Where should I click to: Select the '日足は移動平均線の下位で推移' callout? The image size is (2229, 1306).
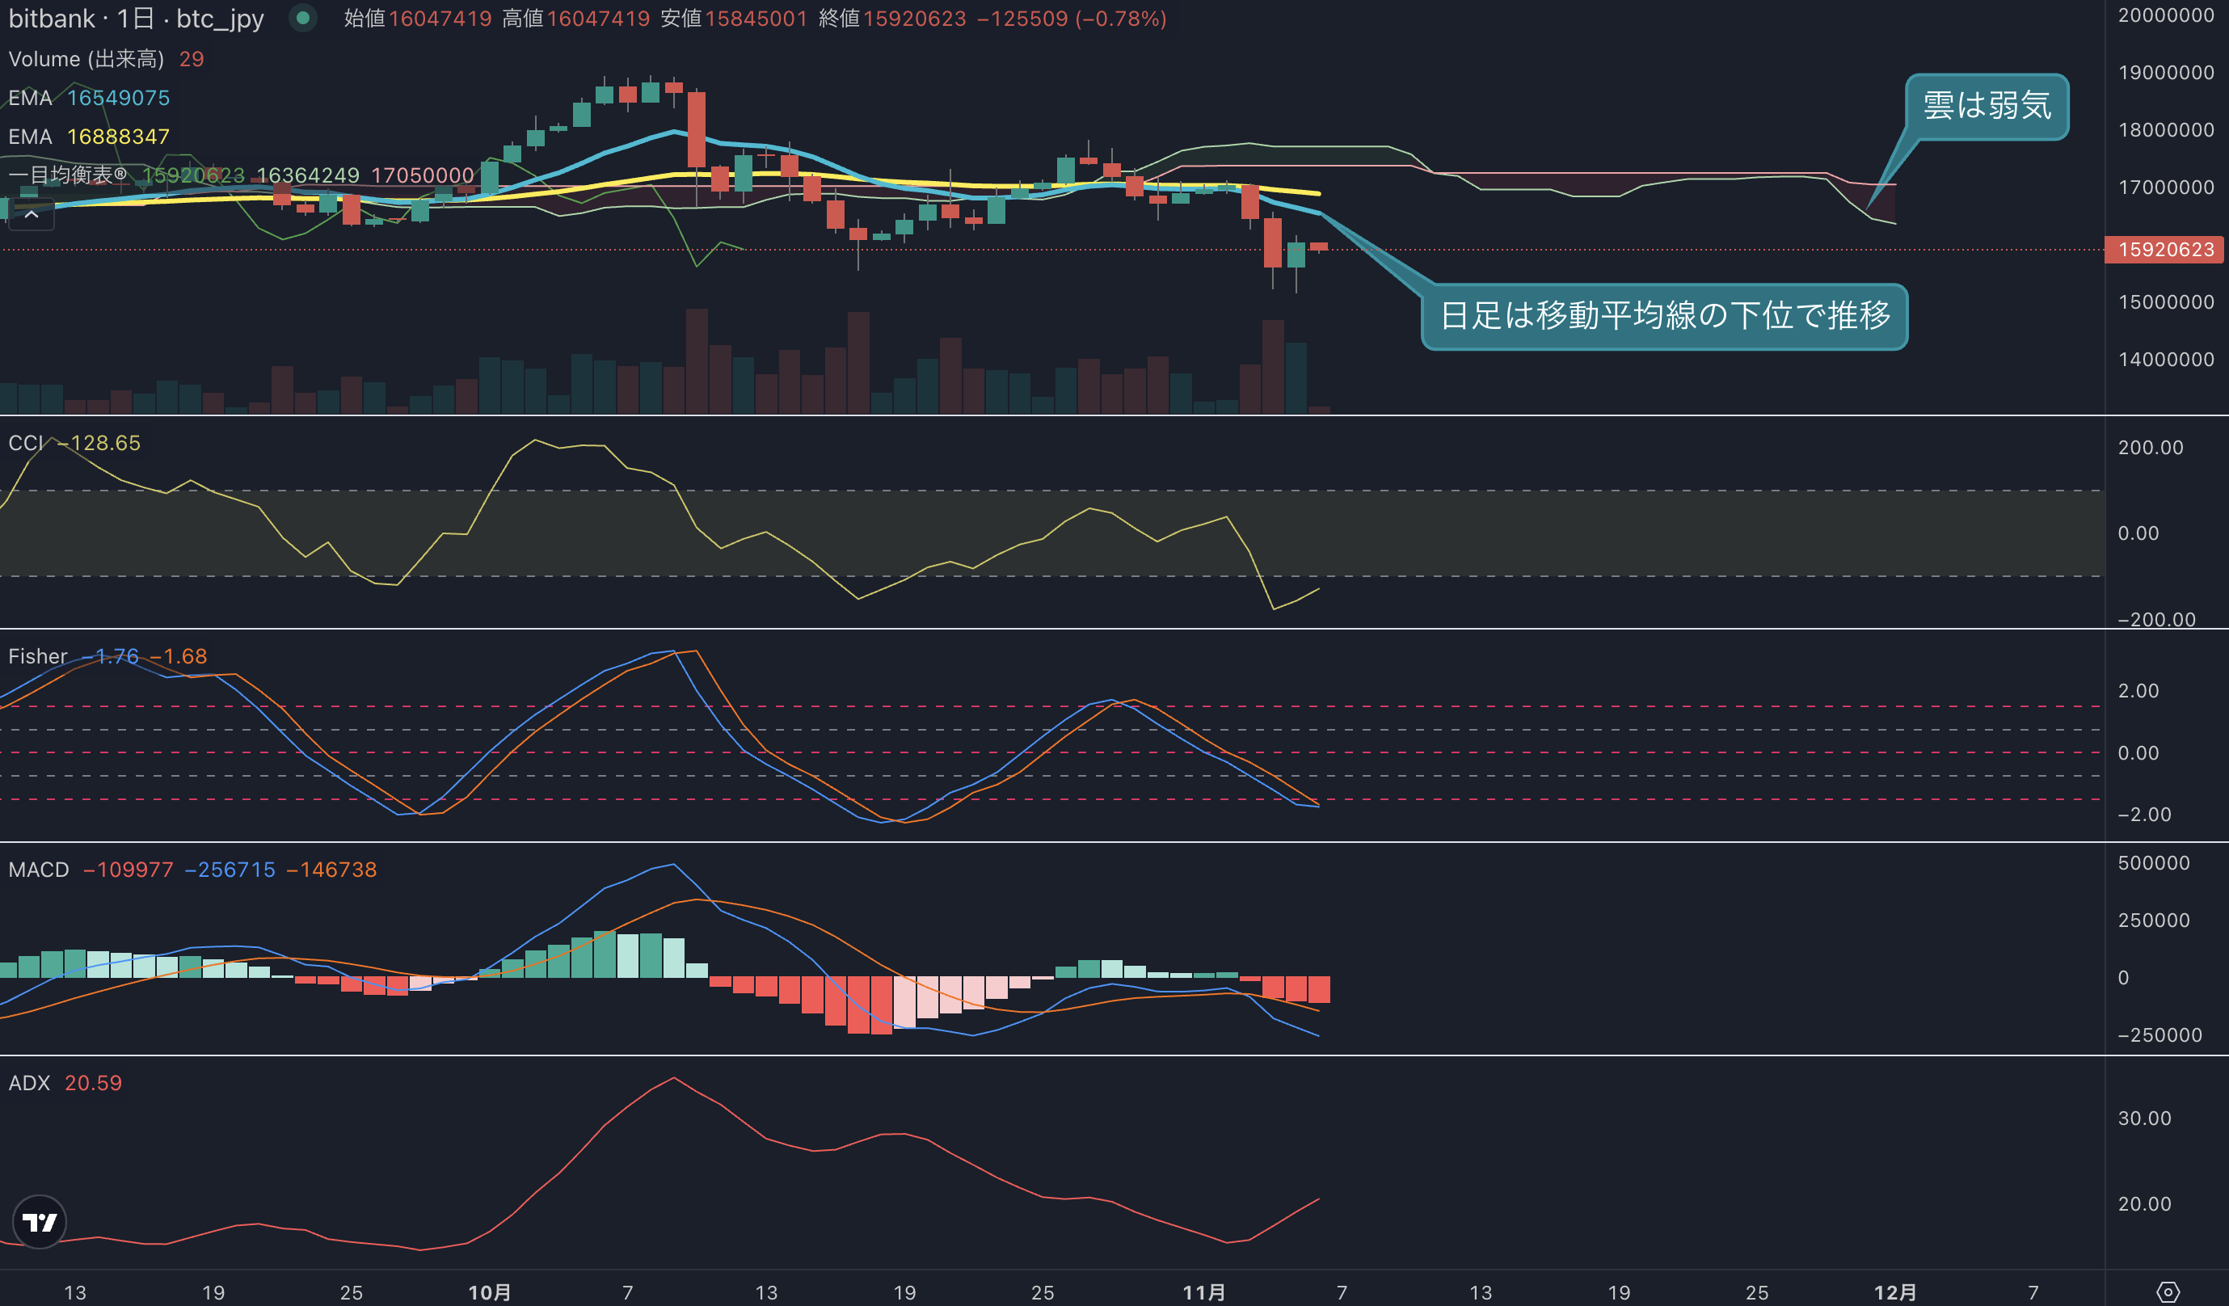(1664, 316)
